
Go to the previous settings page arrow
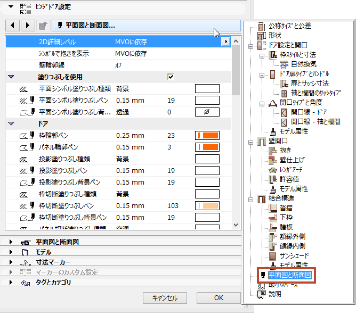click(12, 26)
